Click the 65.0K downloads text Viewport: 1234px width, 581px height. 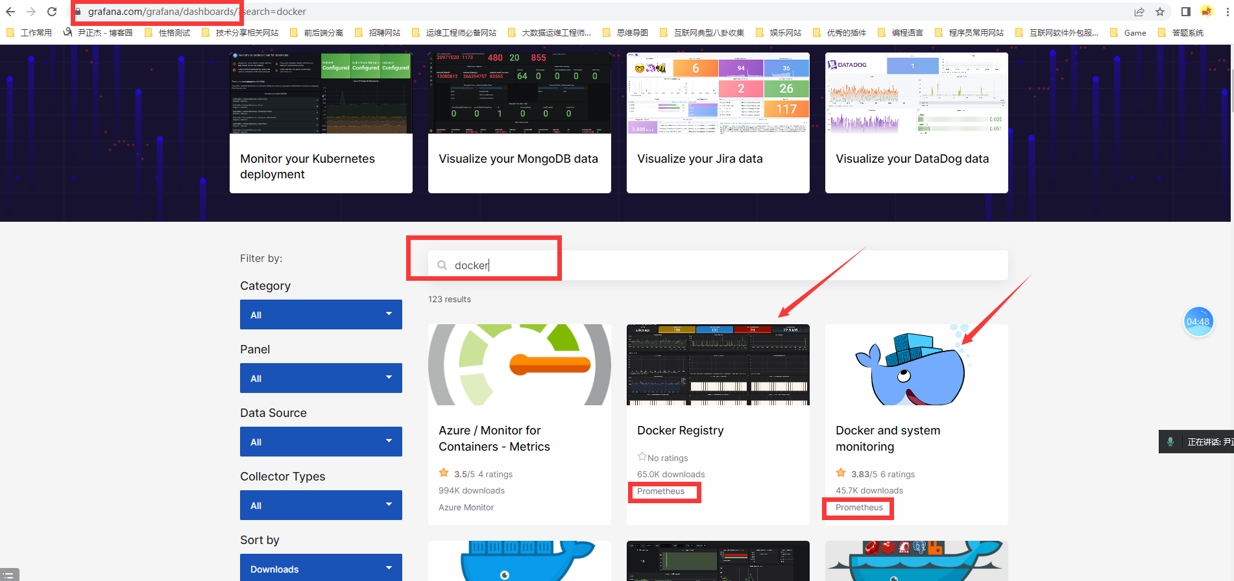[671, 475]
